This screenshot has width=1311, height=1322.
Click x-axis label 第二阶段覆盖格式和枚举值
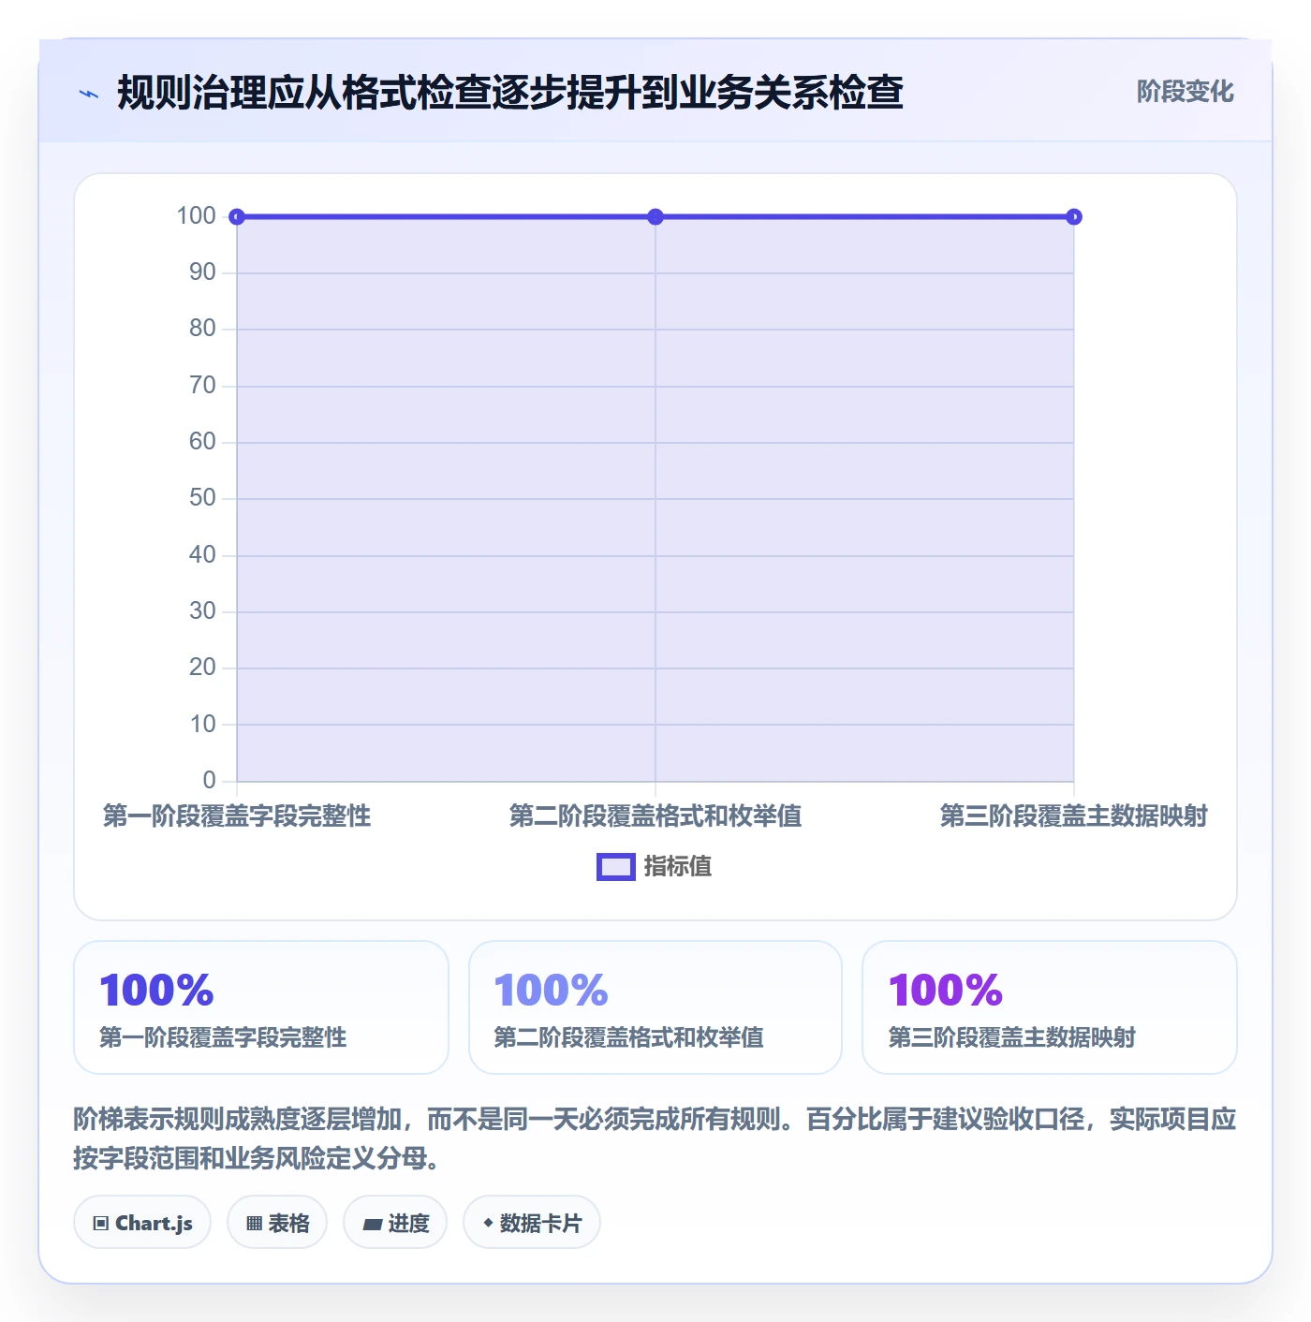coord(655,816)
